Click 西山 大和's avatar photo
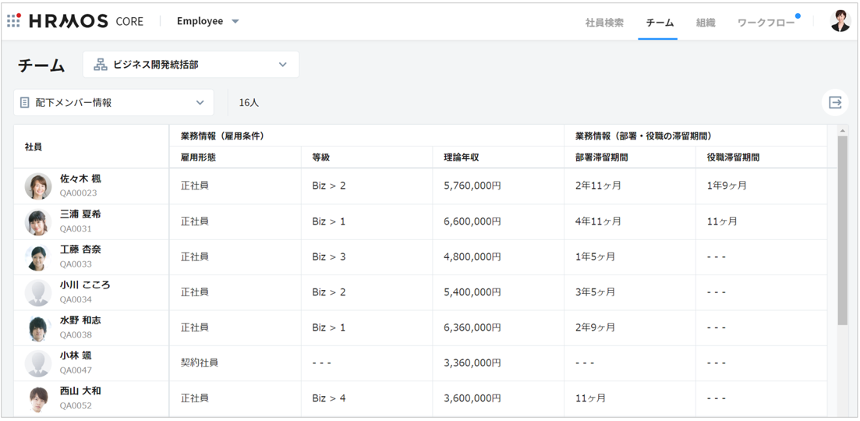The width and height of the screenshot is (860, 421). (x=37, y=398)
